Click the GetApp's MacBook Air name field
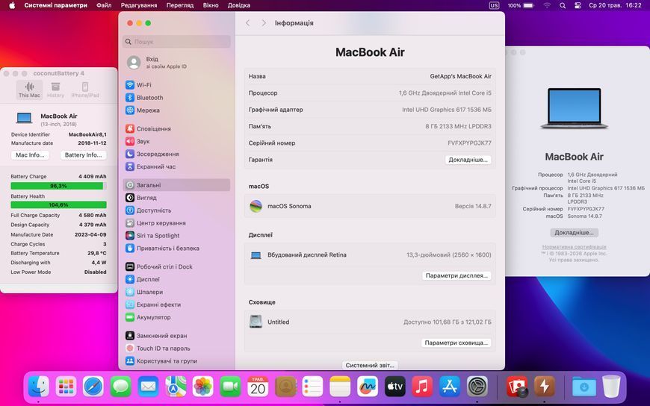 (x=460, y=76)
